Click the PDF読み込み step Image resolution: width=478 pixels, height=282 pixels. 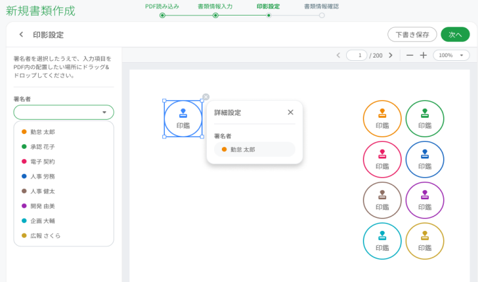click(x=162, y=10)
